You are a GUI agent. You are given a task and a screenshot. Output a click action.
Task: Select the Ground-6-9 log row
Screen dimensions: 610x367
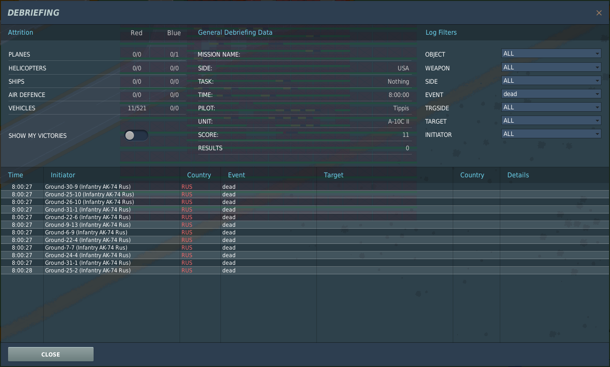click(x=305, y=232)
